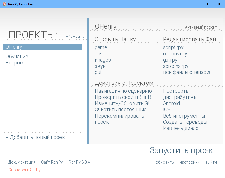Select the Вопрос project
The height and width of the screenshot is (178, 225).
click(14, 63)
